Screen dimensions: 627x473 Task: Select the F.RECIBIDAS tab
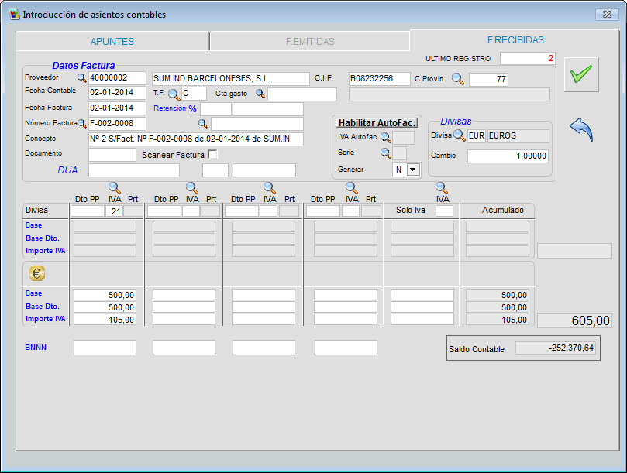tap(515, 40)
